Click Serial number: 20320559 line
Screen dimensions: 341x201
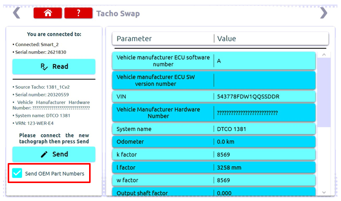point(40,95)
